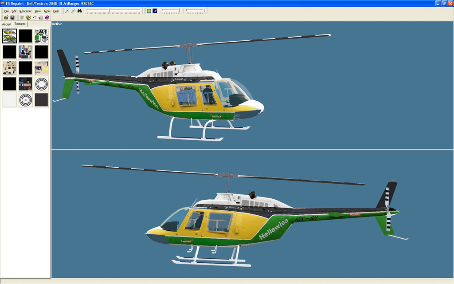Restore down the FS Repaint window
The height and width of the screenshot is (284, 454).
coord(444,4)
